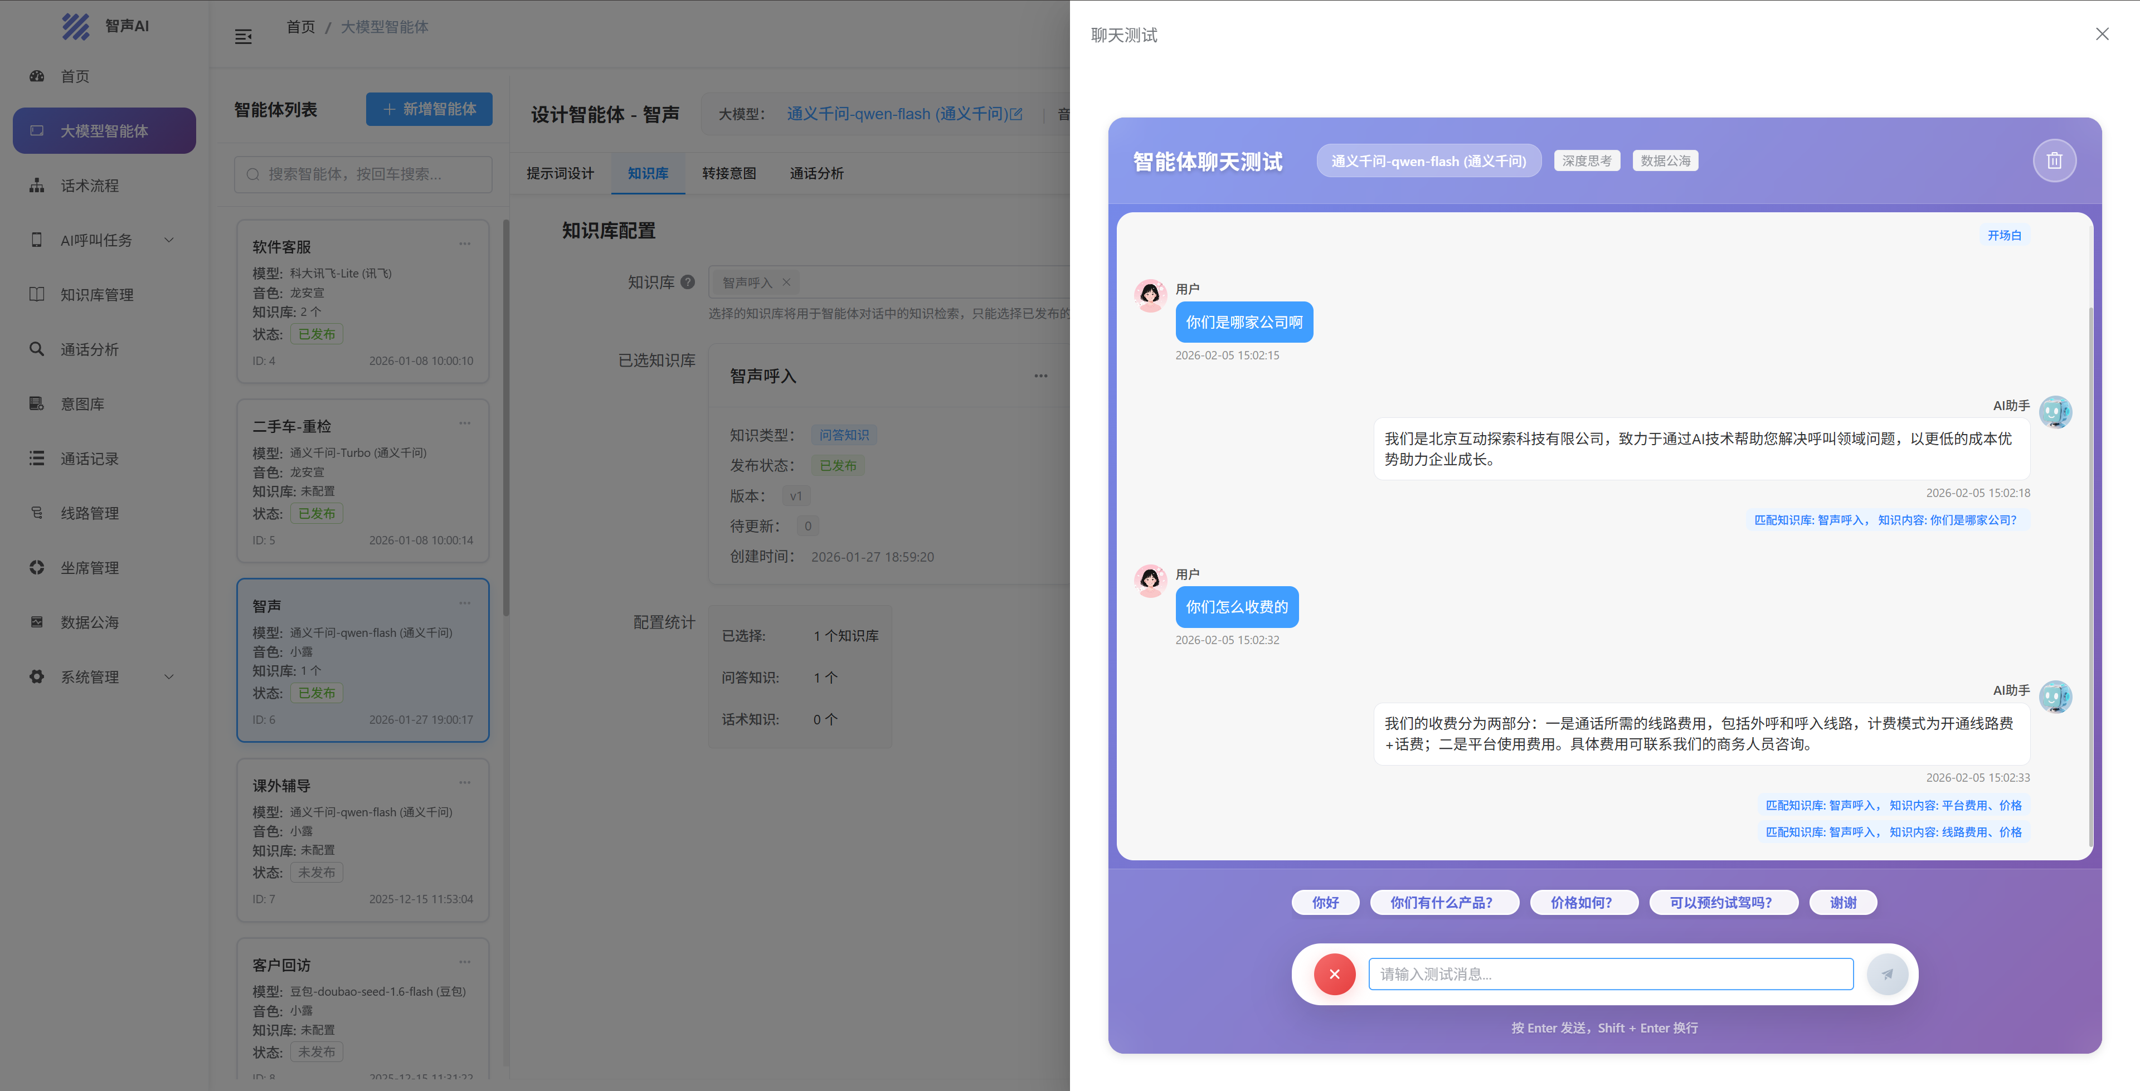Click edit icon beside 通义千问-qwen-flash model link

1016,114
